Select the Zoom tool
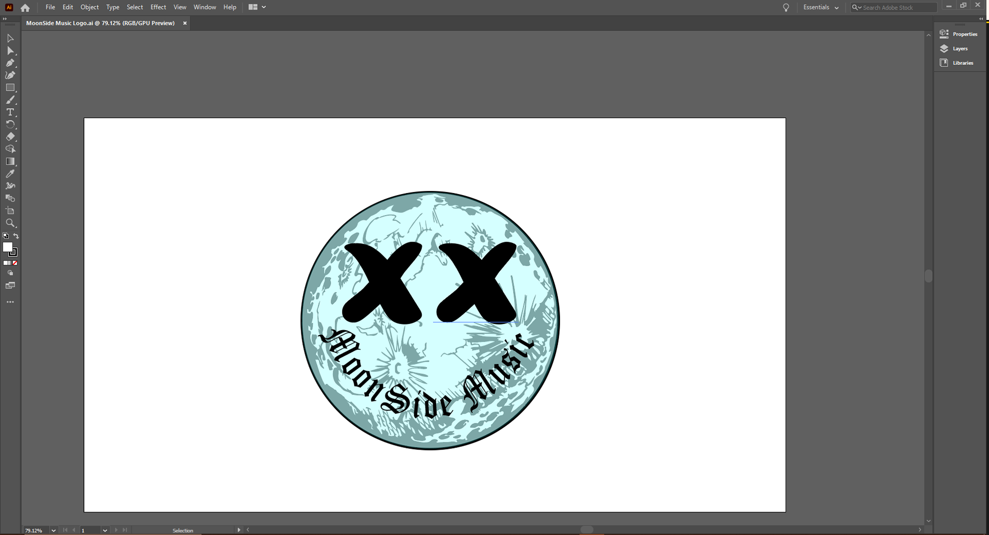This screenshot has height=535, width=989. [10, 223]
